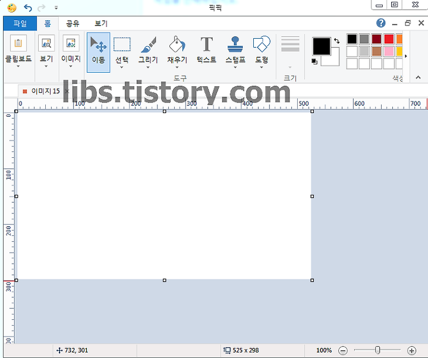Screen dimensions: 428x358
Task: Open the Quick Access Toolbar customize arrow
Action: [56, 8]
